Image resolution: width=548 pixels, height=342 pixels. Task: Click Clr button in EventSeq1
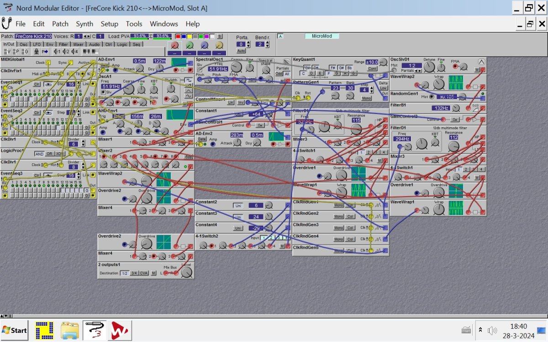click(x=37, y=84)
